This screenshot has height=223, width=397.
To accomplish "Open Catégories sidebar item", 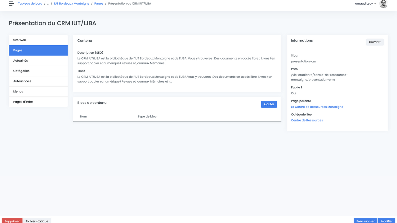I will 38,71.
